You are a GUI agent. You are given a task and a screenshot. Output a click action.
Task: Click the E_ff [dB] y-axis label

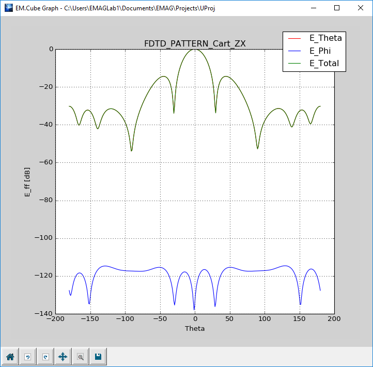tap(27, 181)
